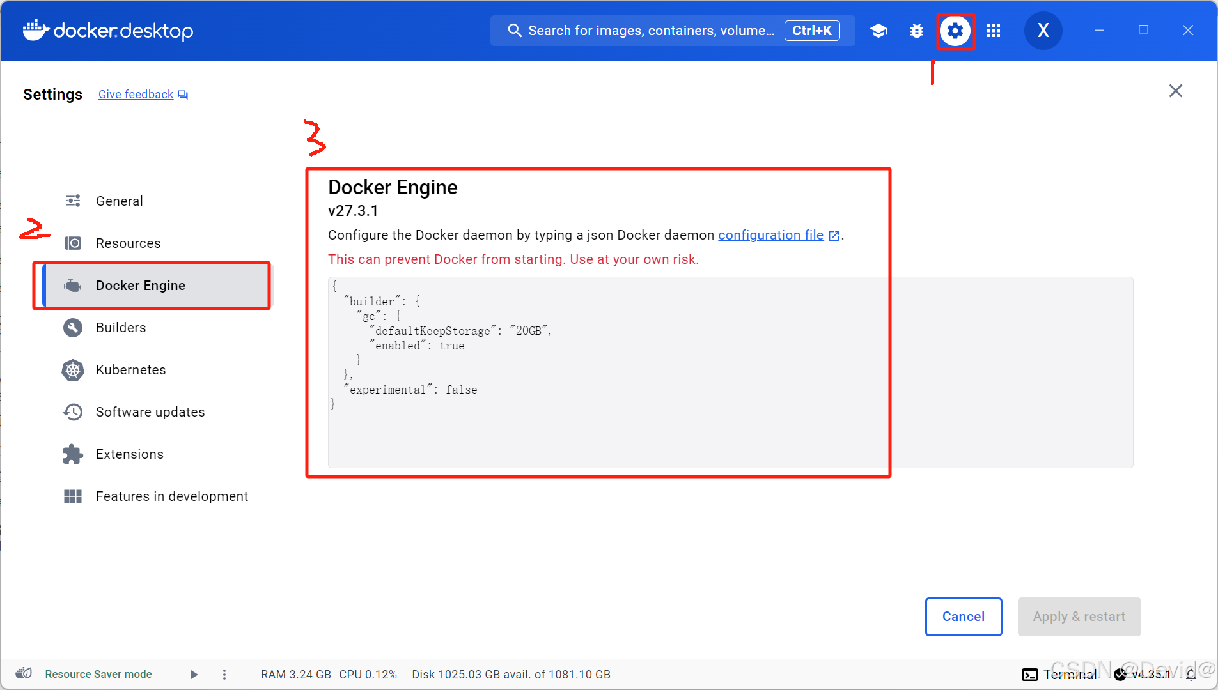1218x690 pixels.
Task: Open the daemon configuration file link
Action: (770, 235)
